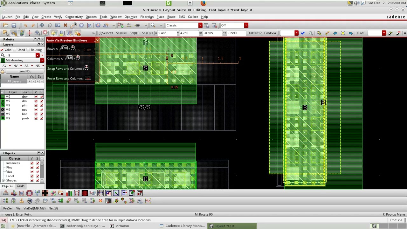
Task: Open the dropdown next to Cmd:Via
Action: point(296,33)
